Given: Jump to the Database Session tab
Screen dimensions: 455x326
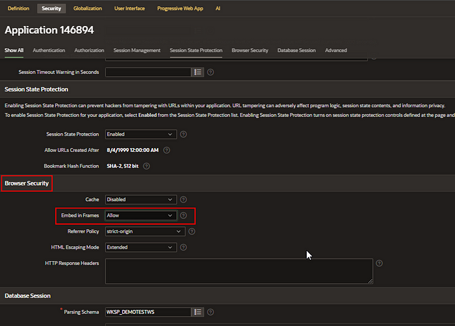Looking at the screenshot, I should [296, 51].
